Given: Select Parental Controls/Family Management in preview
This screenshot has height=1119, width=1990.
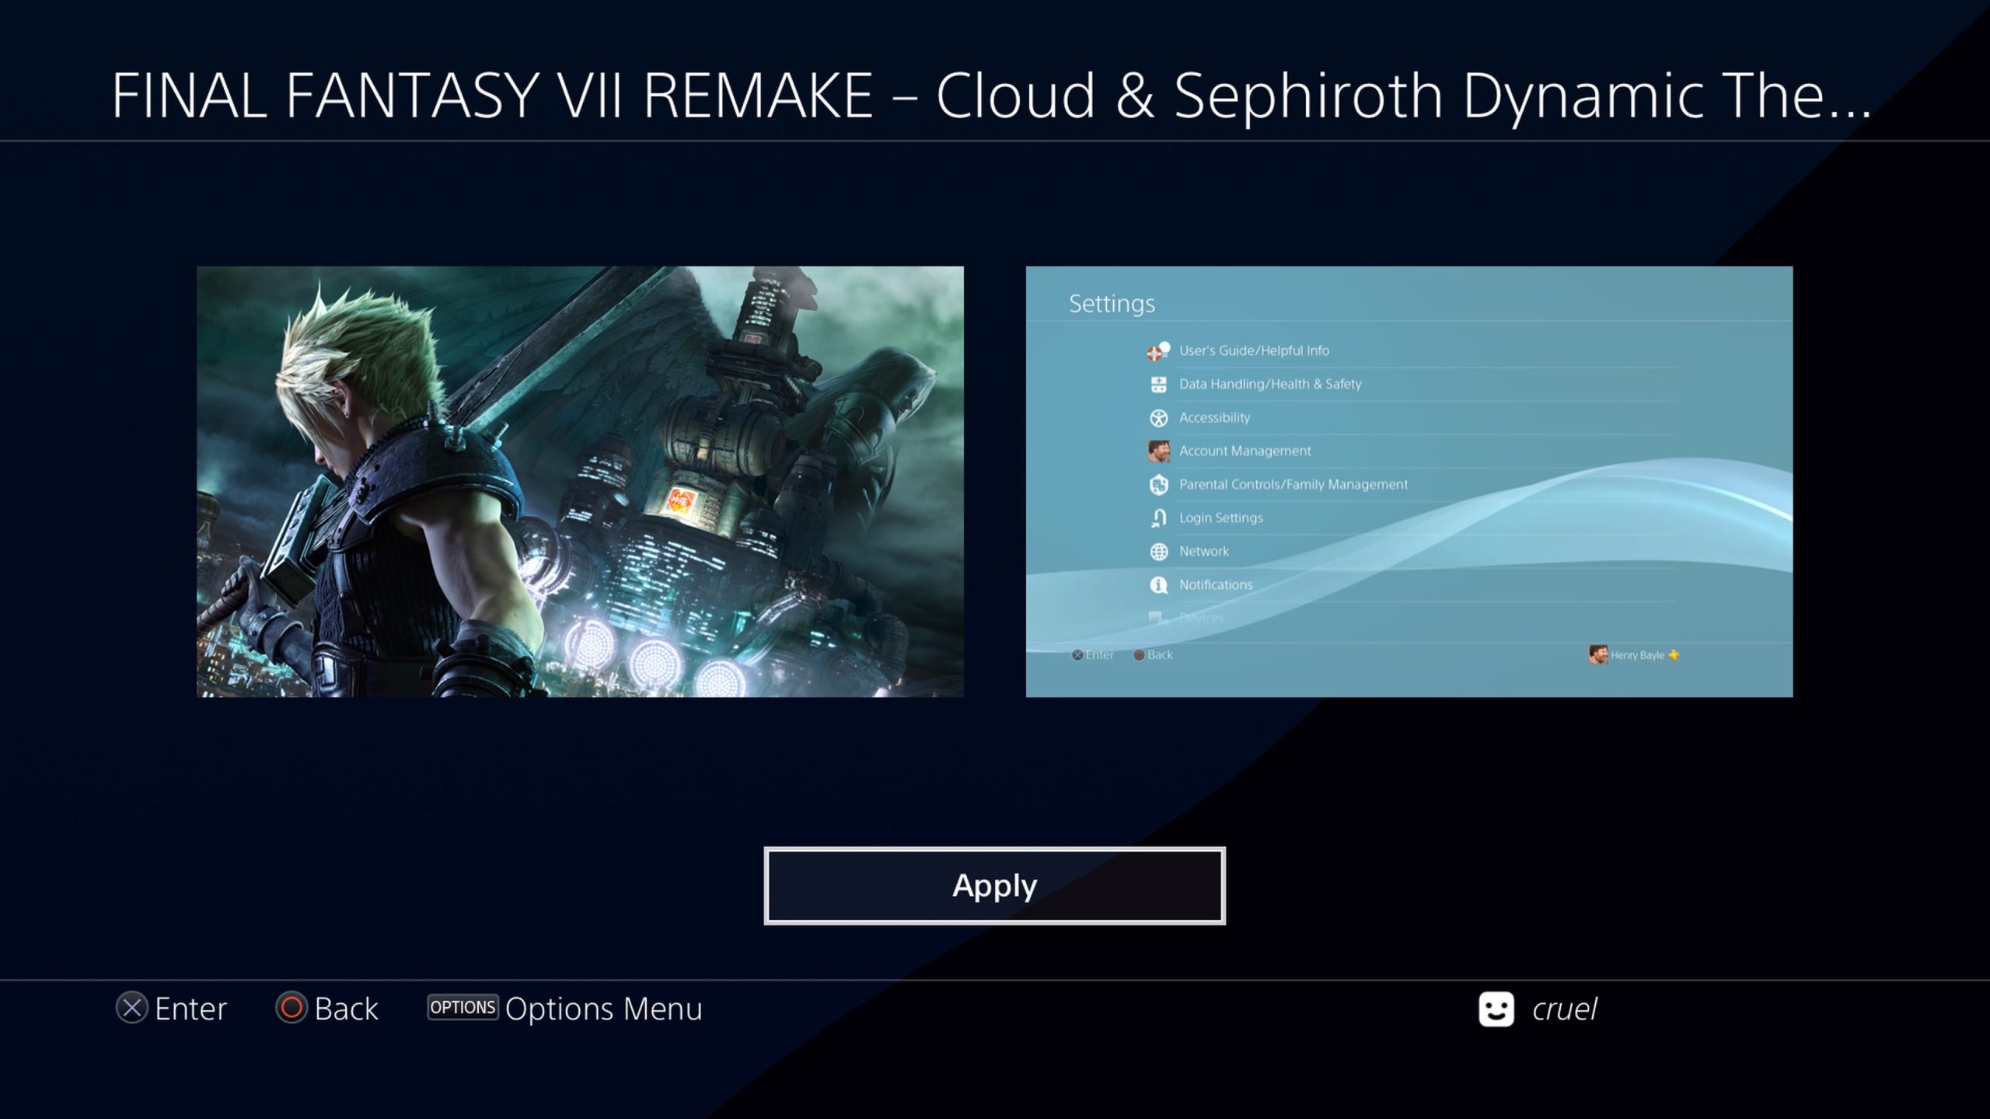Looking at the screenshot, I should (1293, 485).
